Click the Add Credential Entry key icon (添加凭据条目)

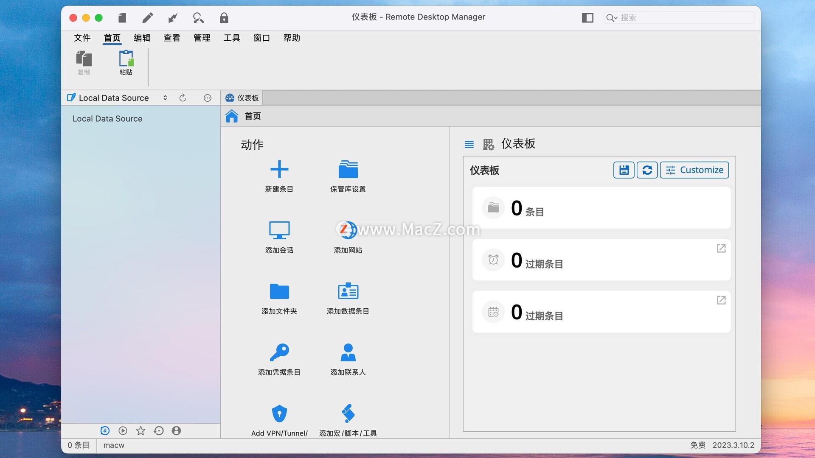(279, 352)
